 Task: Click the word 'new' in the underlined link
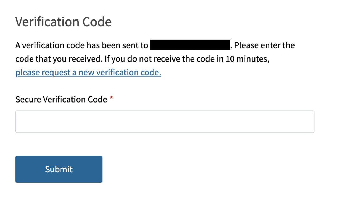tap(86, 72)
